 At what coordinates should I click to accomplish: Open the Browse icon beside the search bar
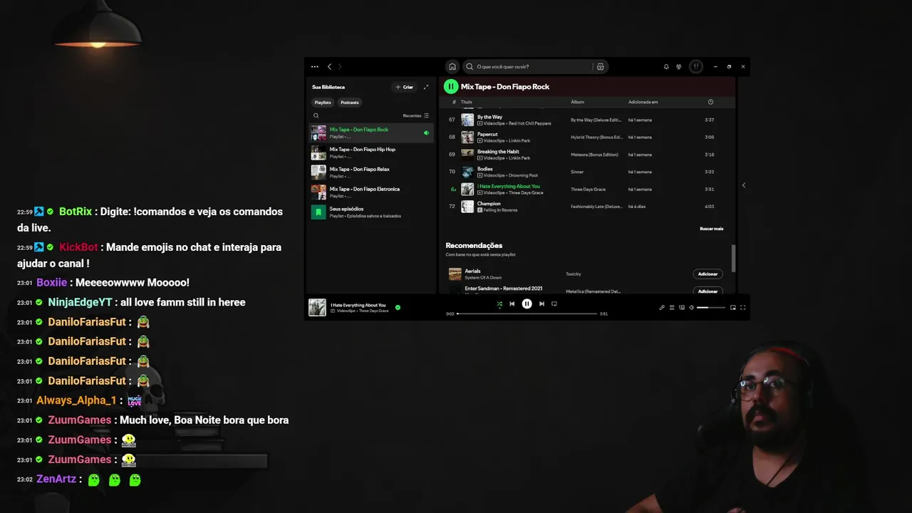(601, 66)
